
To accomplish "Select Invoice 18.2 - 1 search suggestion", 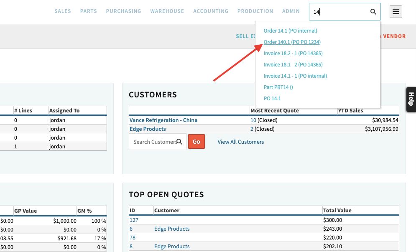I will [x=293, y=53].
